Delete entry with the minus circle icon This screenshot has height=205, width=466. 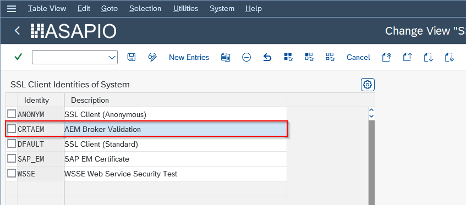[x=246, y=57]
